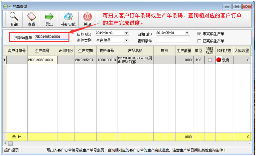This screenshot has height=156, width=256.
Task: Sort by 生产单号 column header
Action: click(42, 51)
